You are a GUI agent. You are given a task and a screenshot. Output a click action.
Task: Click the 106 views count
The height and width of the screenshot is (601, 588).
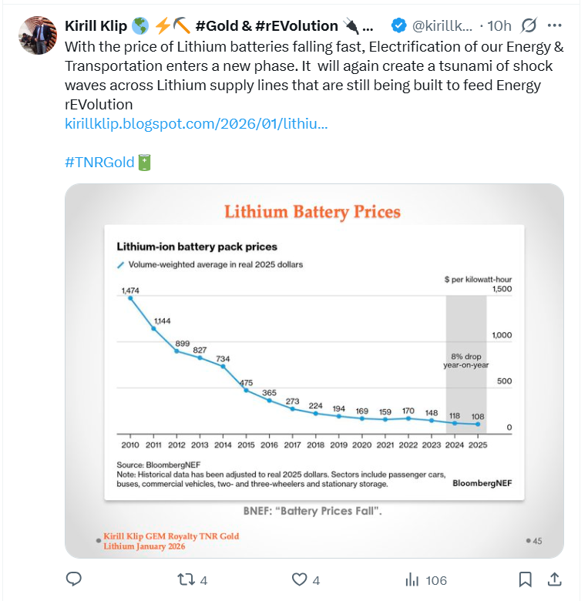[436, 580]
